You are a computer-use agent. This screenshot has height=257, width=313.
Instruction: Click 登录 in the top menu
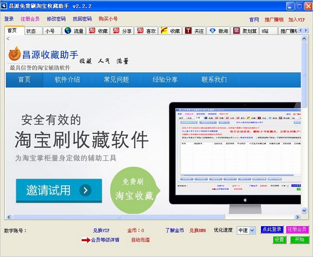[9, 19]
